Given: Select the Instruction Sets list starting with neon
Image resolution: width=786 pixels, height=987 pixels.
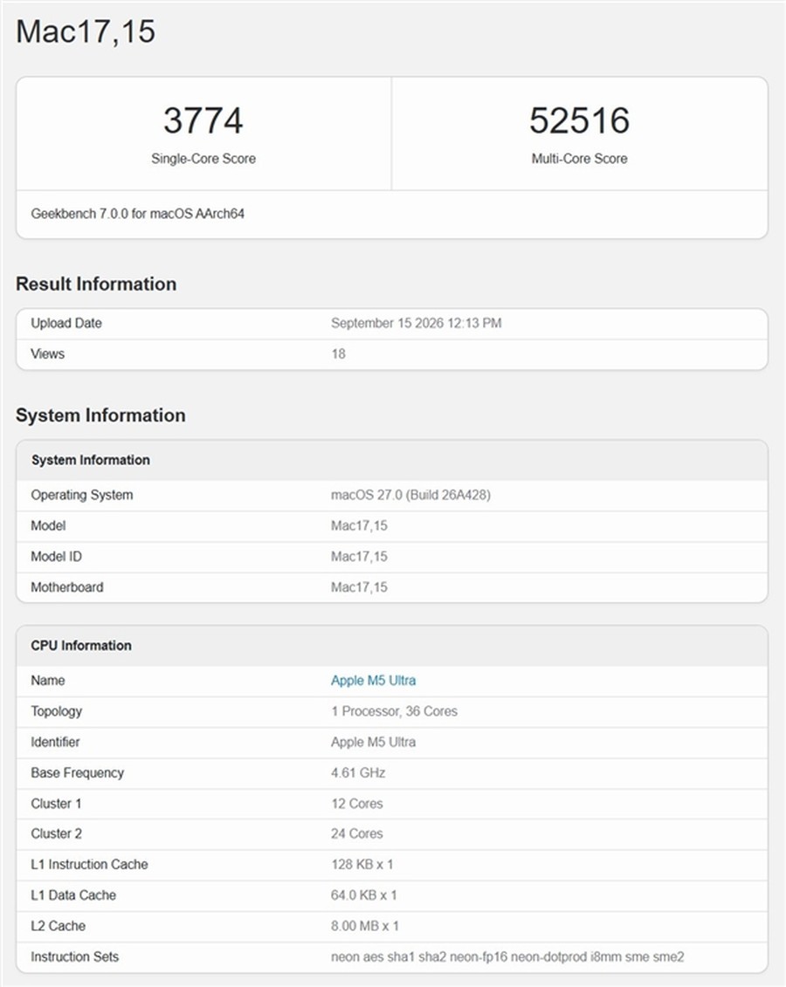Looking at the screenshot, I should tap(507, 956).
